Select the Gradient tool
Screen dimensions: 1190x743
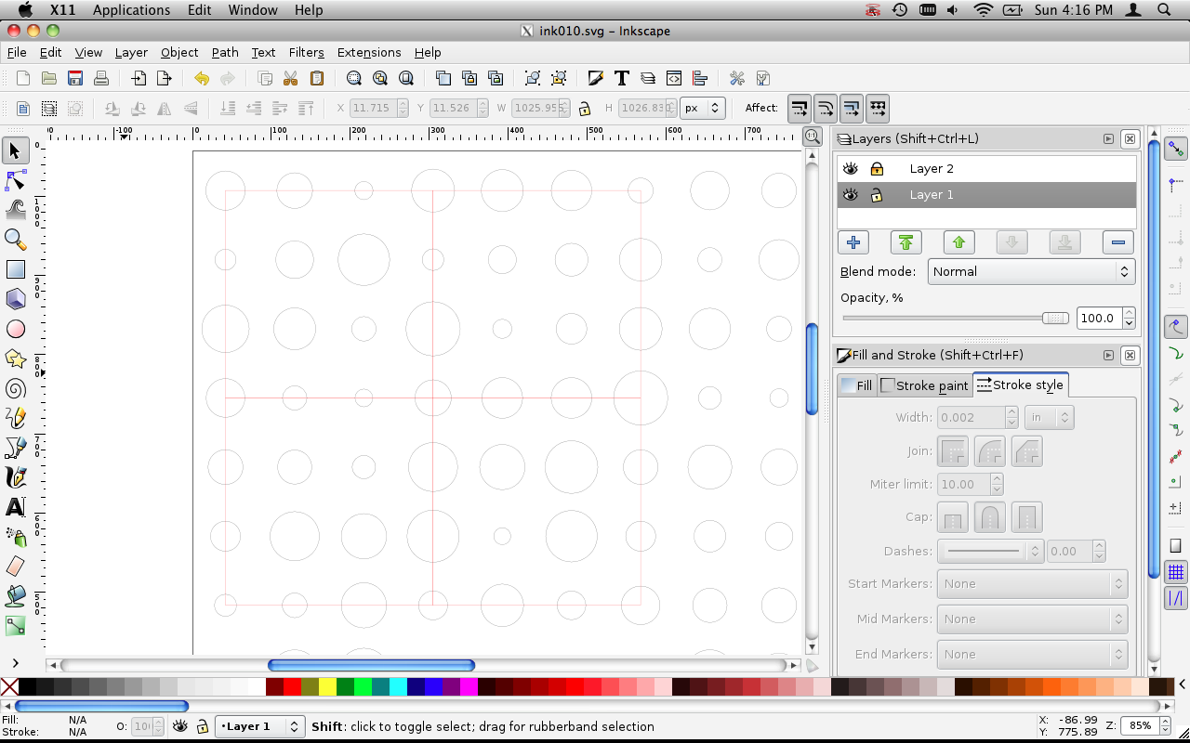[x=15, y=625]
